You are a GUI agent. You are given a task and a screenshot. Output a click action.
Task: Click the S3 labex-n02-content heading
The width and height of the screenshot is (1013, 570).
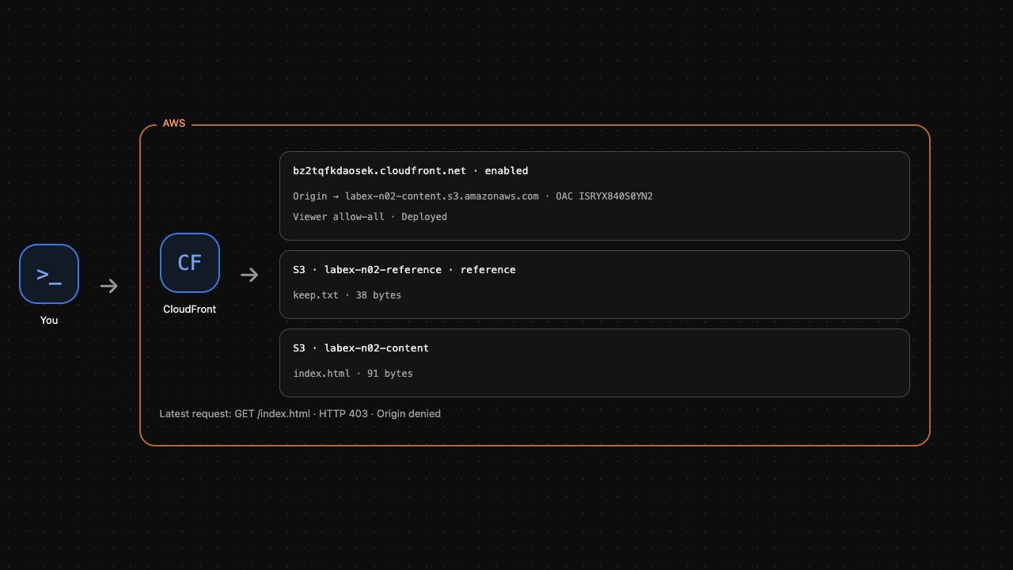(x=361, y=348)
